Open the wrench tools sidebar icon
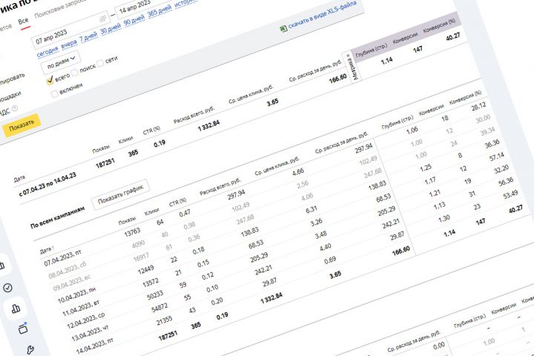This screenshot has width=534, height=356. 30,350
